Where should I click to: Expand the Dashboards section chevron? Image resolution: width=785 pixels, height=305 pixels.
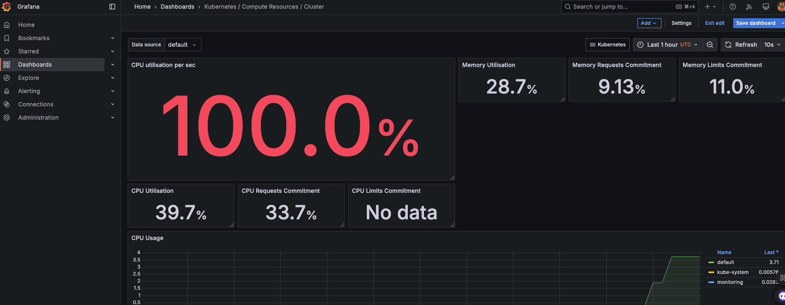click(113, 65)
